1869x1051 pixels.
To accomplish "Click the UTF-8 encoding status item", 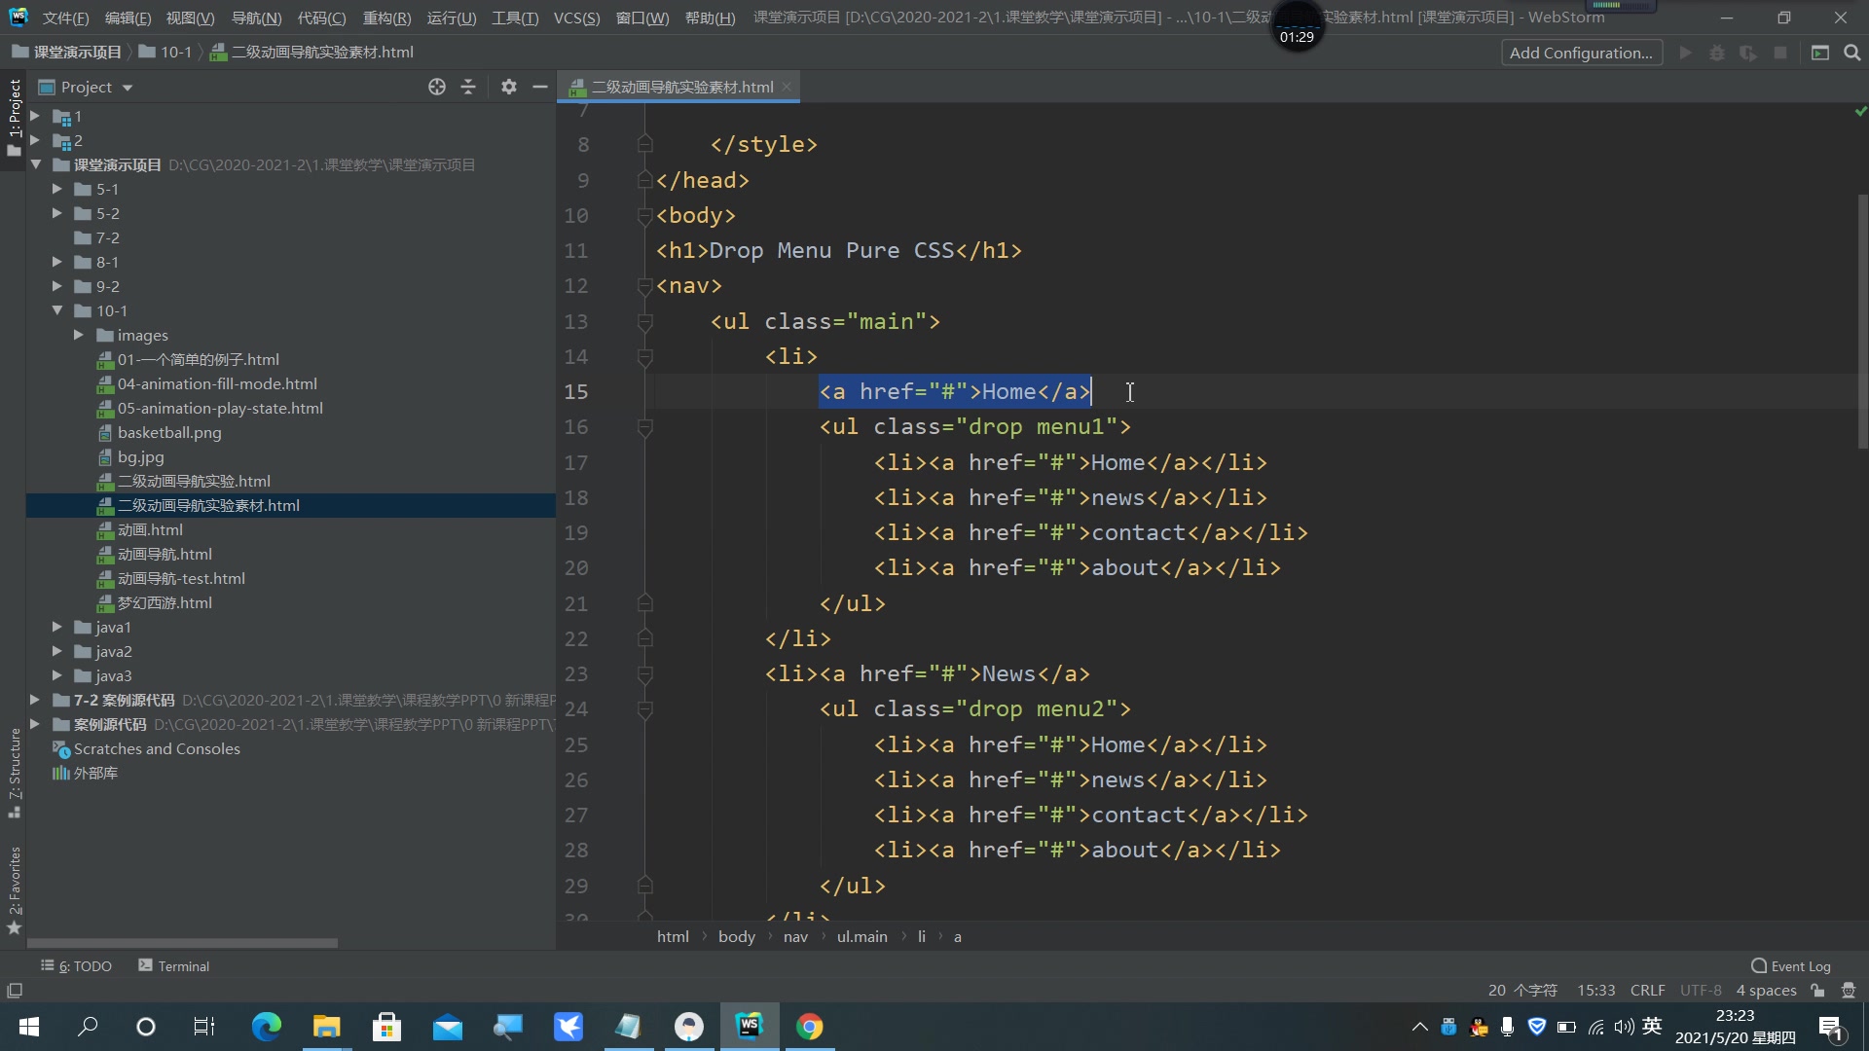I will click(x=1701, y=991).
